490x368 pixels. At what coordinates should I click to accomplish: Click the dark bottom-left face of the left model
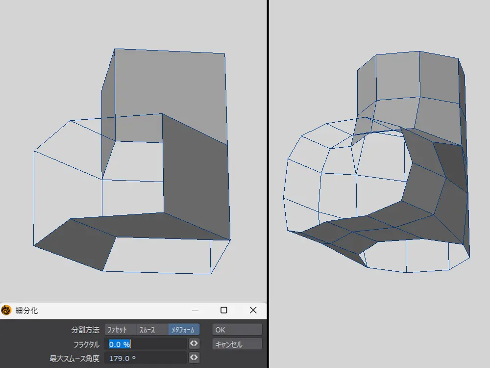78,243
